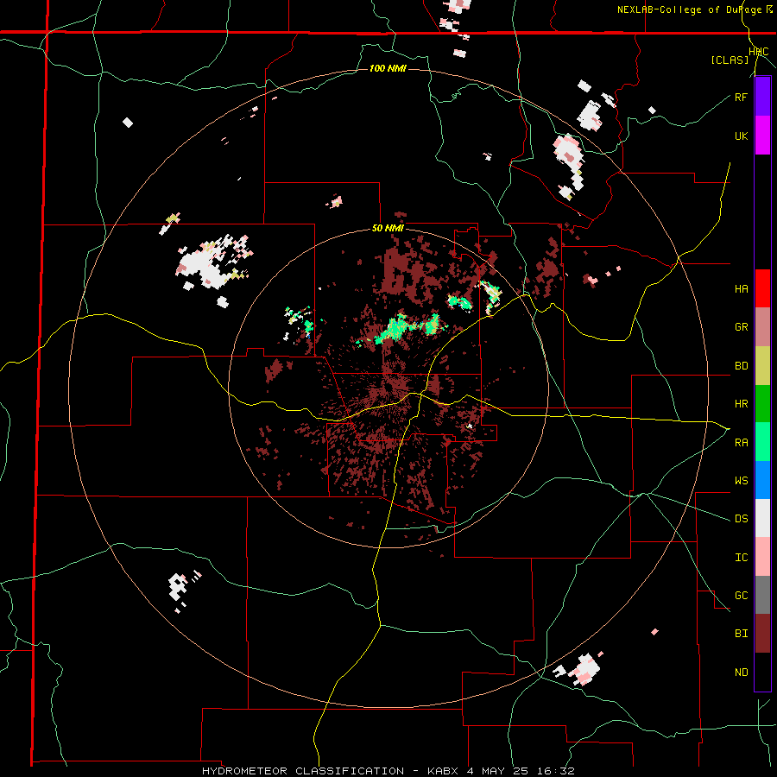Click the GC legend label

(x=741, y=596)
